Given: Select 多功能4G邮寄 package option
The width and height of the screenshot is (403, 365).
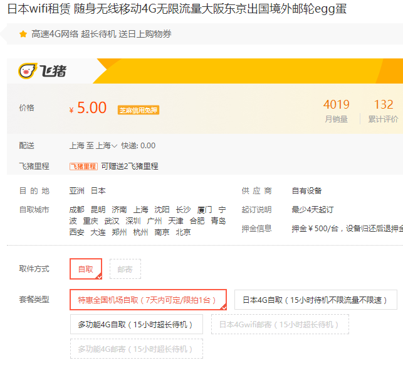Looking at the screenshot, I should coord(137,349).
